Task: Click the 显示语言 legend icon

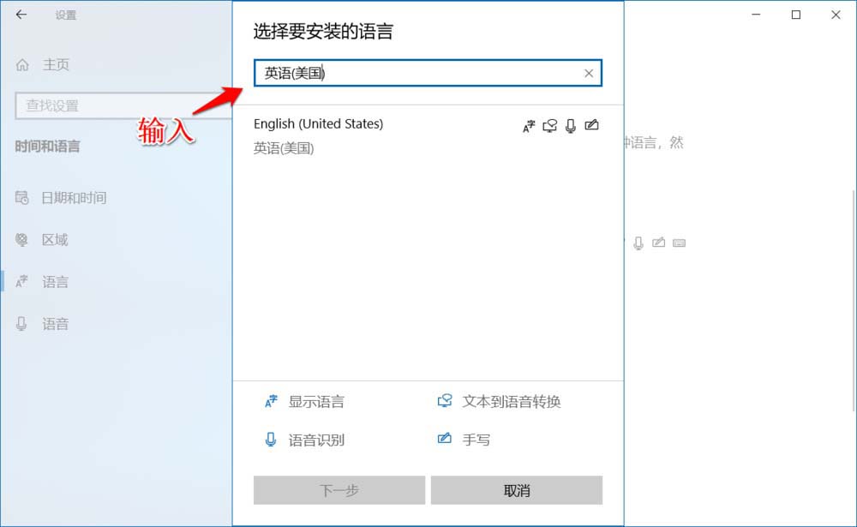Action: click(271, 401)
